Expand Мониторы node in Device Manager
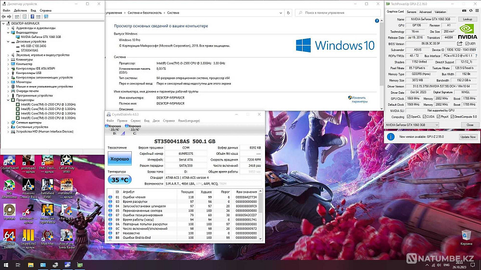 point(8,82)
